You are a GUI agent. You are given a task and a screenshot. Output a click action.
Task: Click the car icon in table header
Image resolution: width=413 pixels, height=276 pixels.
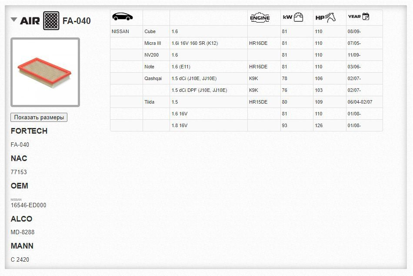pyautogui.click(x=123, y=17)
